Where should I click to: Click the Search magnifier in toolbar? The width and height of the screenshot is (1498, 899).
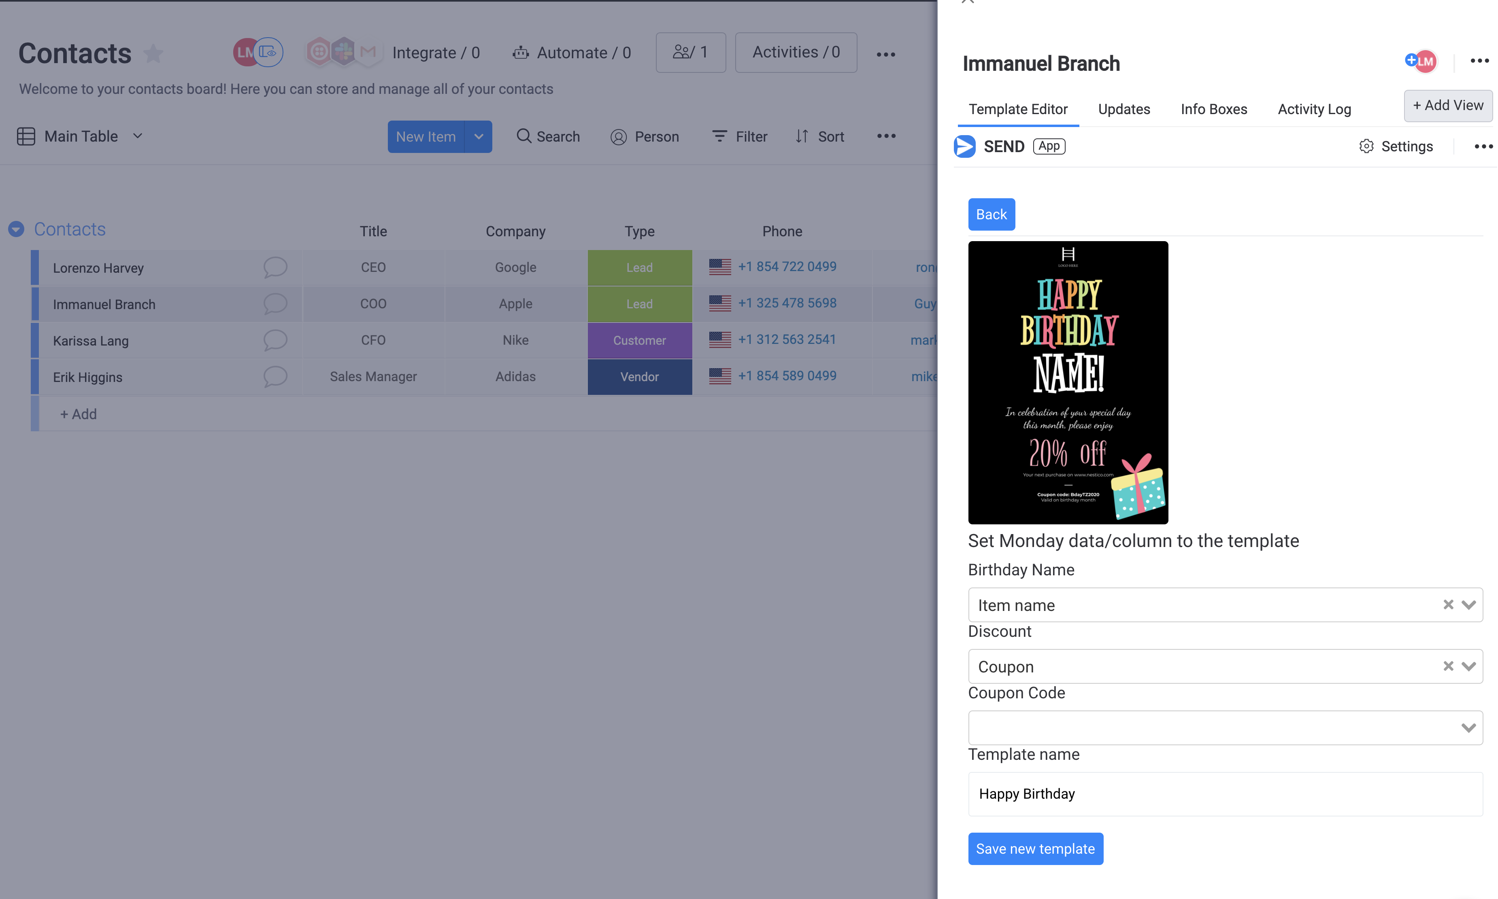click(x=523, y=136)
